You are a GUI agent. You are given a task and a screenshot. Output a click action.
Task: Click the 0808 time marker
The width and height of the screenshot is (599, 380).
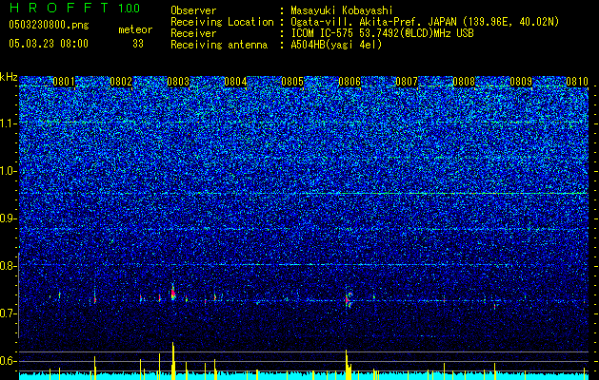tap(464, 82)
